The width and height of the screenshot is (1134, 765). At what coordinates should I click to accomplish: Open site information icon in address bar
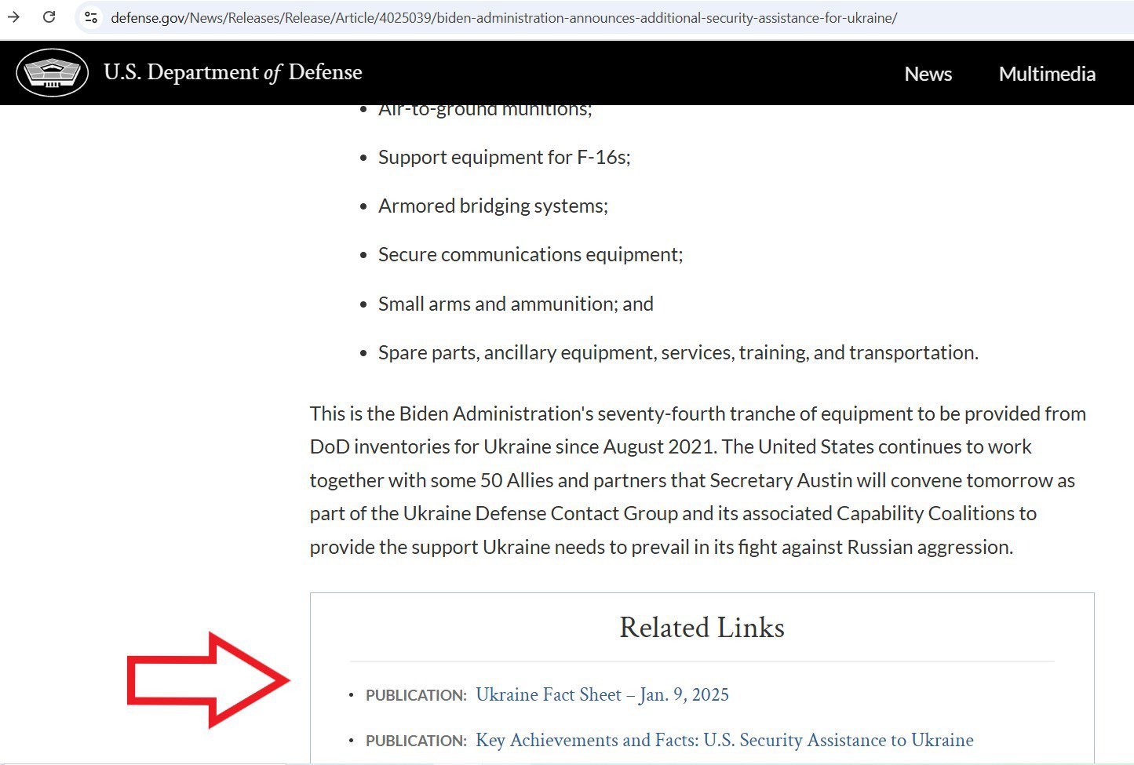coord(91,17)
